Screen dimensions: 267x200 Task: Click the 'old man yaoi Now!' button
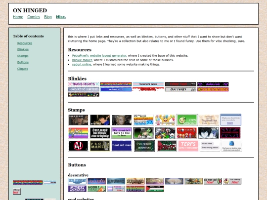coord(213,181)
